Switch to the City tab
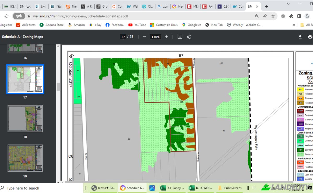 tap(147, 7)
